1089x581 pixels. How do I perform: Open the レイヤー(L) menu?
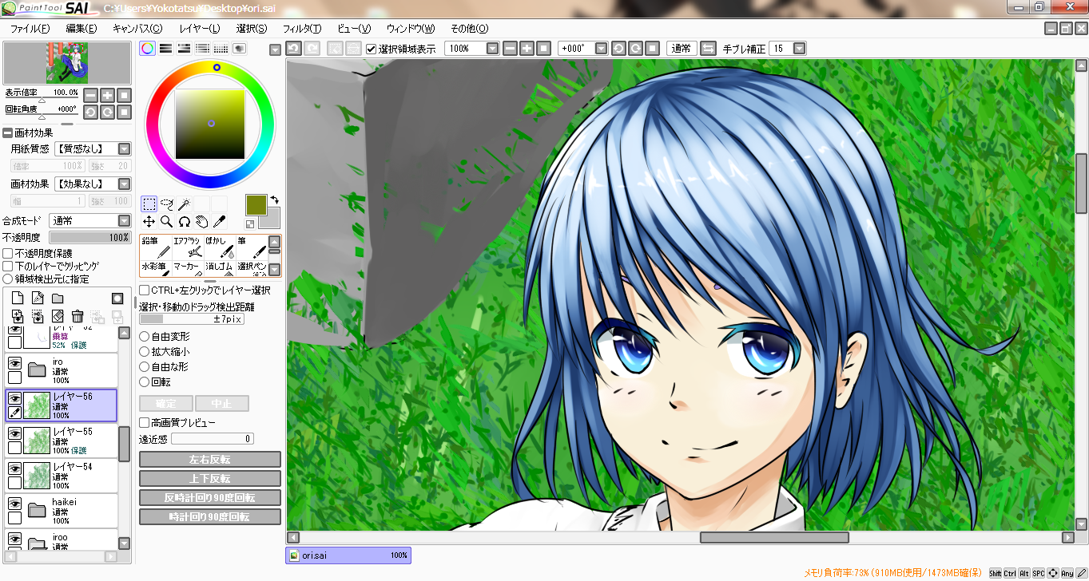point(200,29)
